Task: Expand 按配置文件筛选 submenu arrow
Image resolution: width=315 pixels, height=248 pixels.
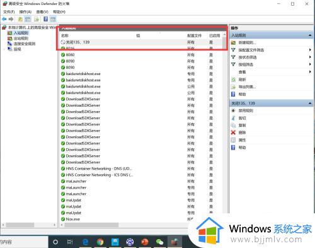Action: [310, 50]
